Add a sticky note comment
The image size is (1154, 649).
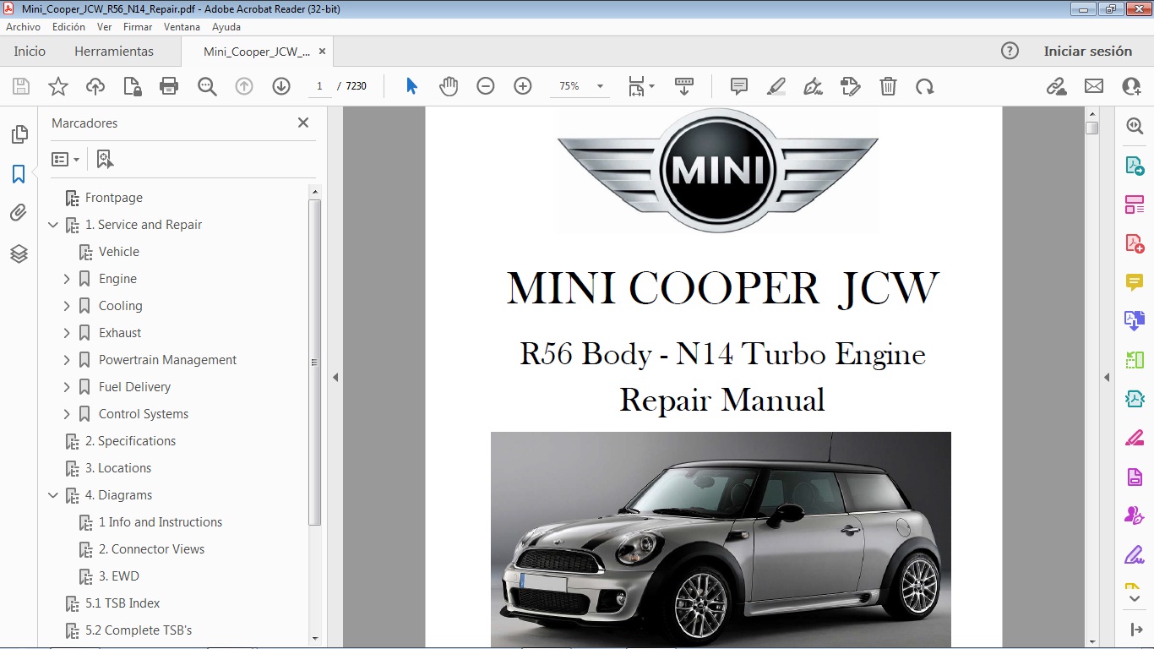[x=738, y=85]
